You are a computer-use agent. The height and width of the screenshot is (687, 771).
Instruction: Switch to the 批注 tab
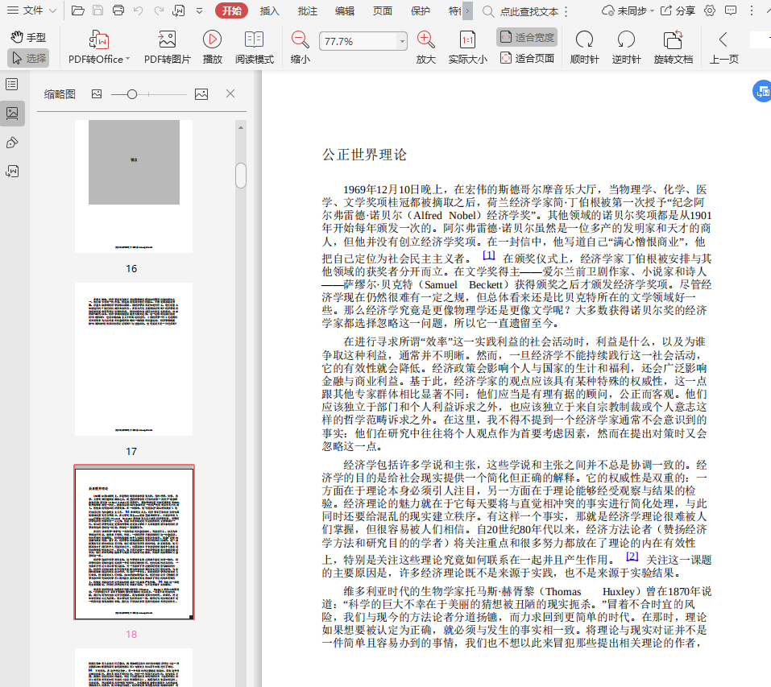click(x=307, y=10)
